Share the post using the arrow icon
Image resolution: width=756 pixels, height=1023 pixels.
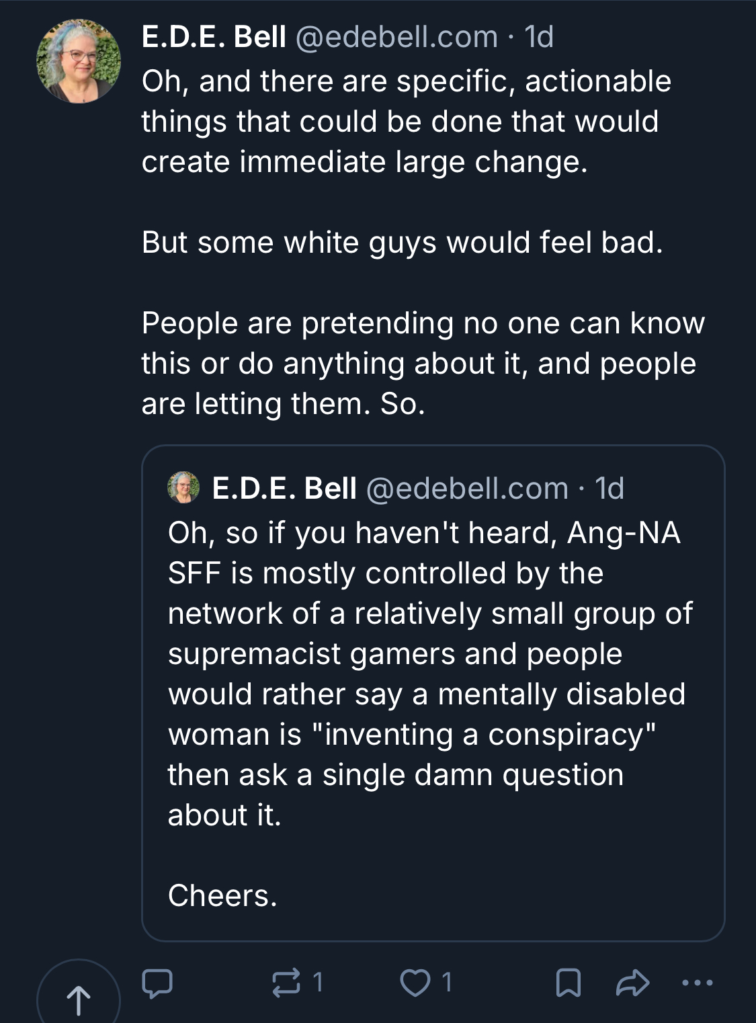click(x=633, y=983)
